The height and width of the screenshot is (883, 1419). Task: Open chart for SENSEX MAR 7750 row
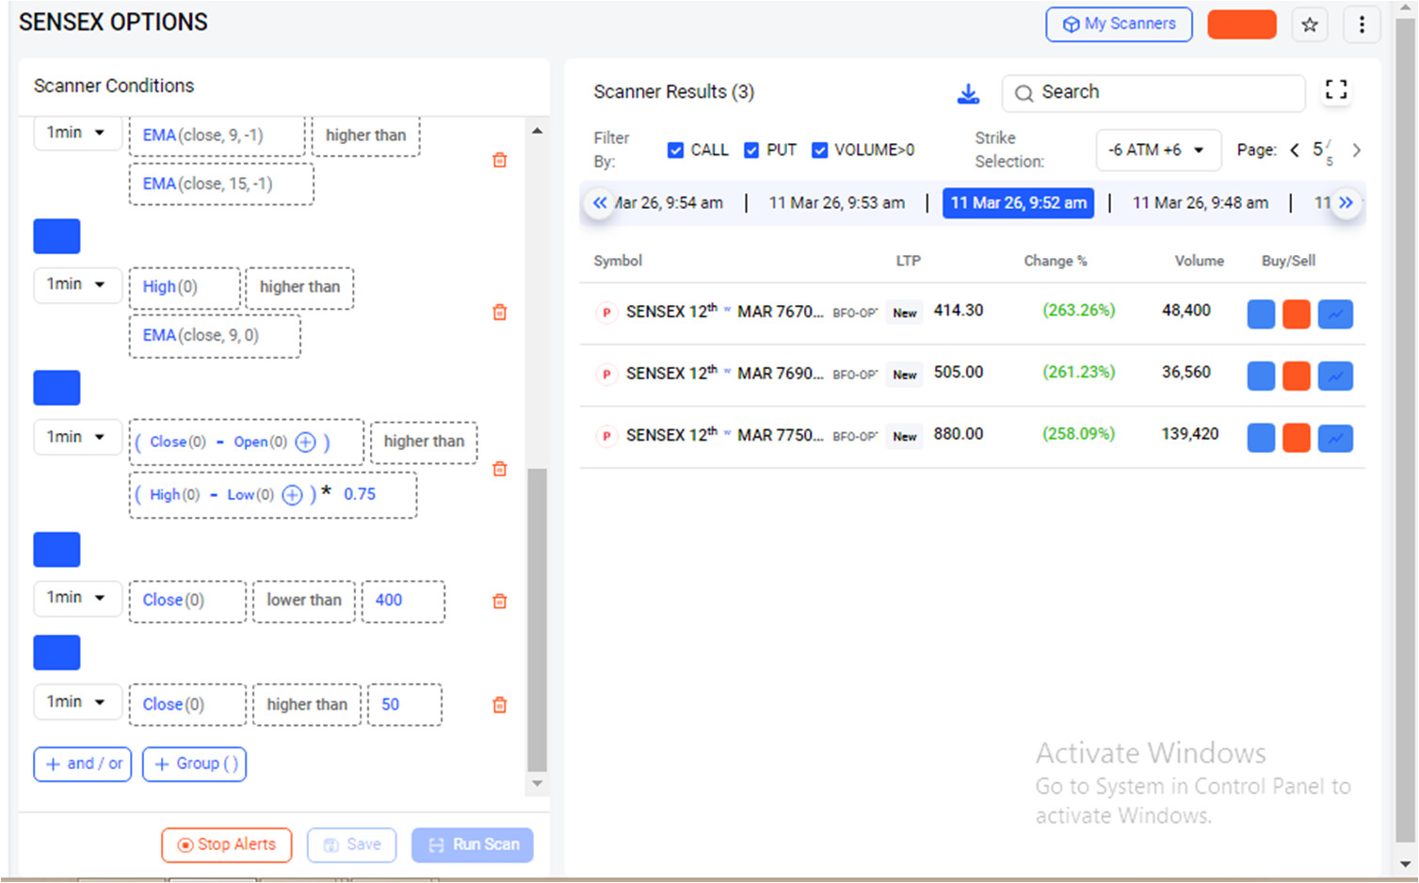[1334, 438]
